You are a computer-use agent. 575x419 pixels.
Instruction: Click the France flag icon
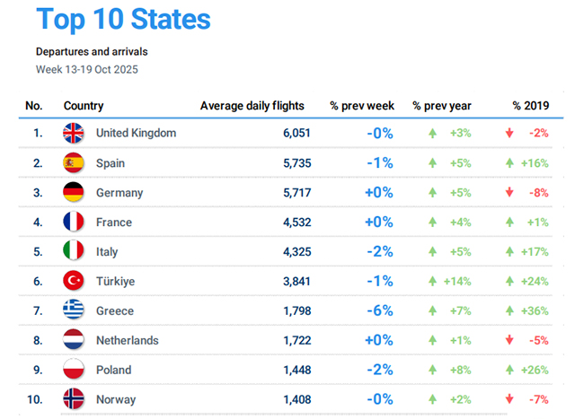click(x=74, y=223)
